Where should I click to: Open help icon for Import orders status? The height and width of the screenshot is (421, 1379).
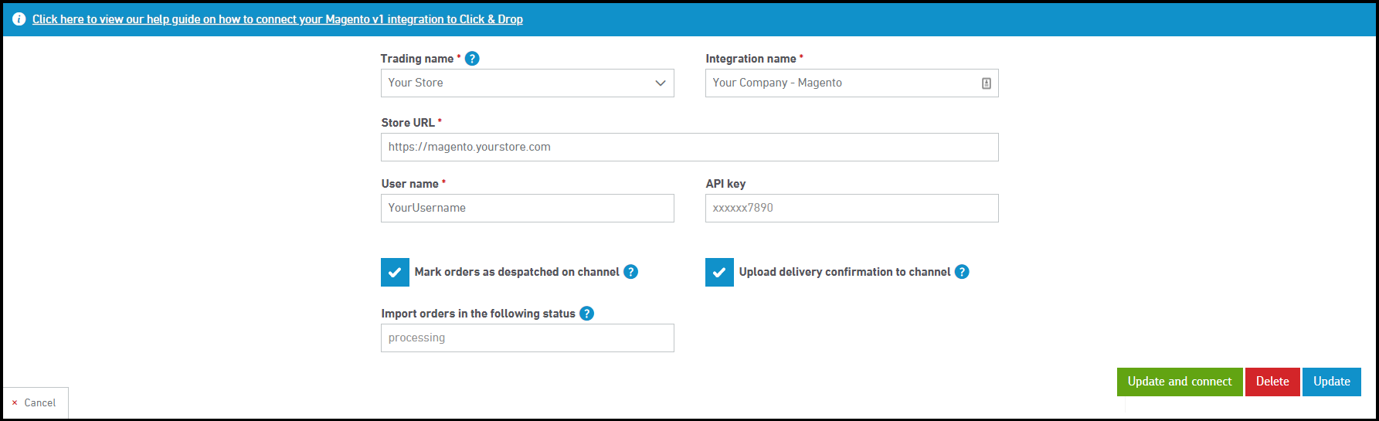586,314
